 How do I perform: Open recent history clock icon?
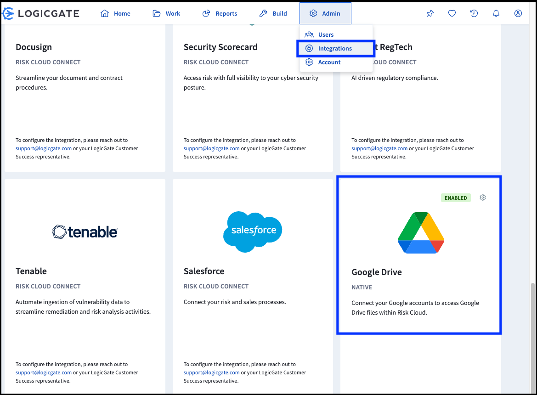coord(474,13)
